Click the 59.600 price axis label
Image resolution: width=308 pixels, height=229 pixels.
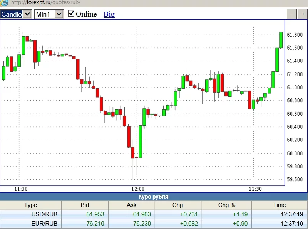295,179
